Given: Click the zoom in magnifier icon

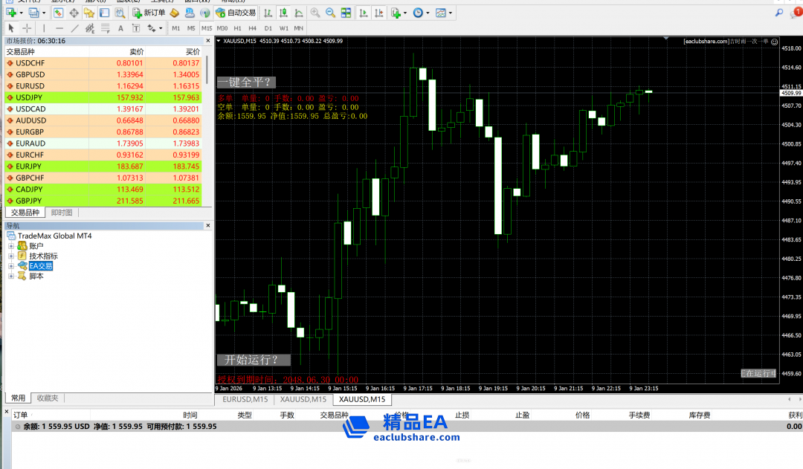Looking at the screenshot, I should pyautogui.click(x=315, y=13).
